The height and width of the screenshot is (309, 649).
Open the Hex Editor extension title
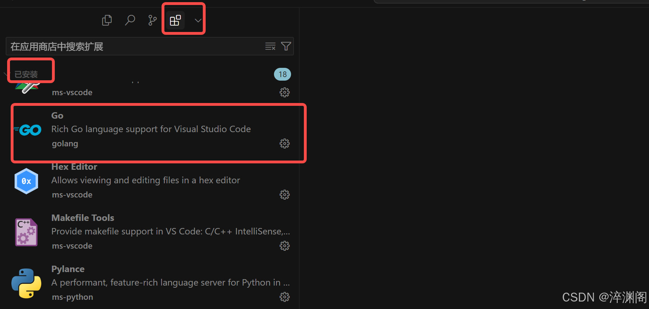pyautogui.click(x=74, y=167)
